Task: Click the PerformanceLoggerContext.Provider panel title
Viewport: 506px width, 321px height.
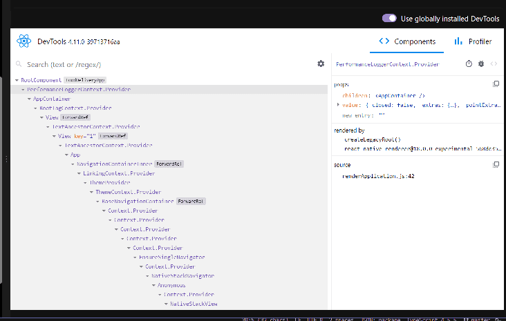Action: point(388,64)
